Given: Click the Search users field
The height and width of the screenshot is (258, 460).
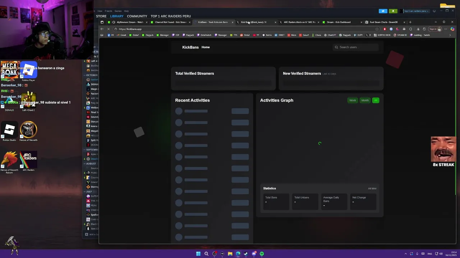Looking at the screenshot, I should pyautogui.click(x=356, y=47).
